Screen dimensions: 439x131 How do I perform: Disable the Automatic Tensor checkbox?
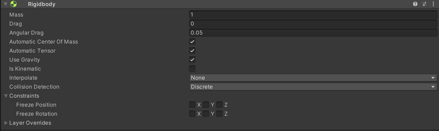192,50
